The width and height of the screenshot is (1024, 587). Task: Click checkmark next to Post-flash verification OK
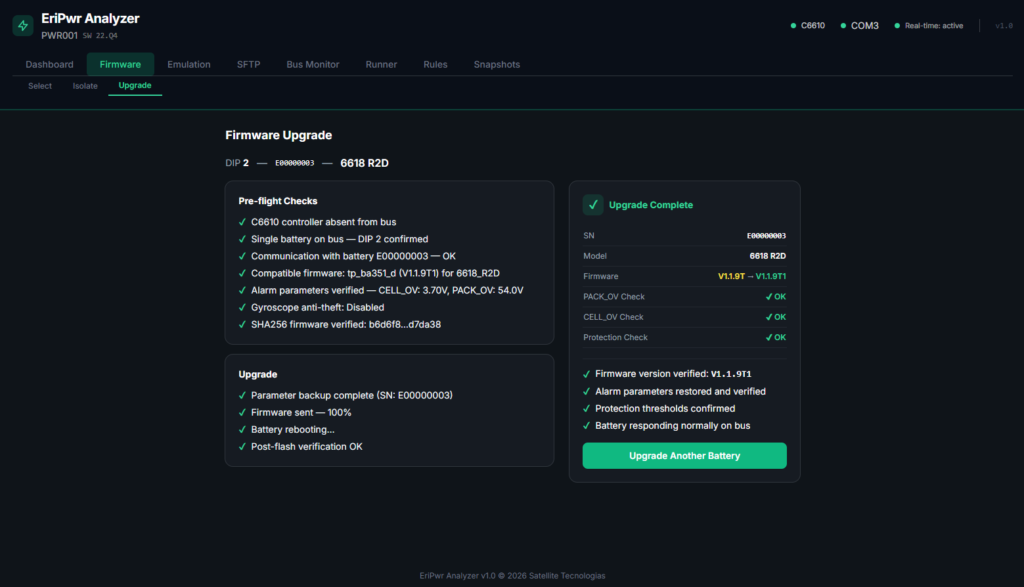pos(242,446)
